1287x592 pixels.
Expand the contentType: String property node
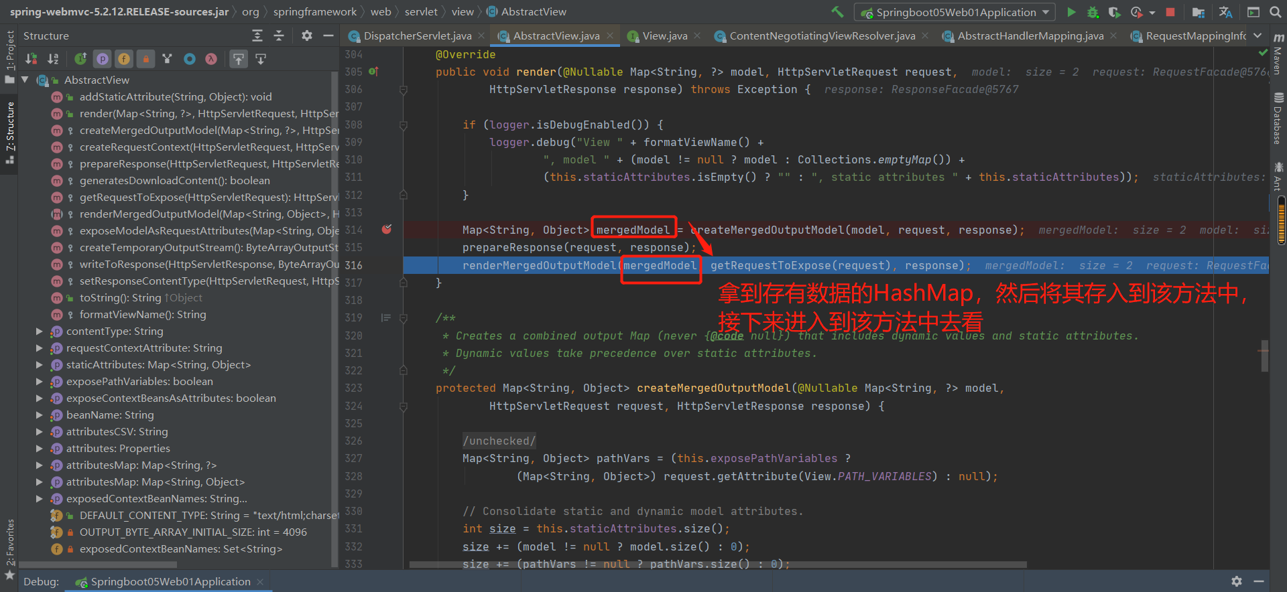coord(39,331)
